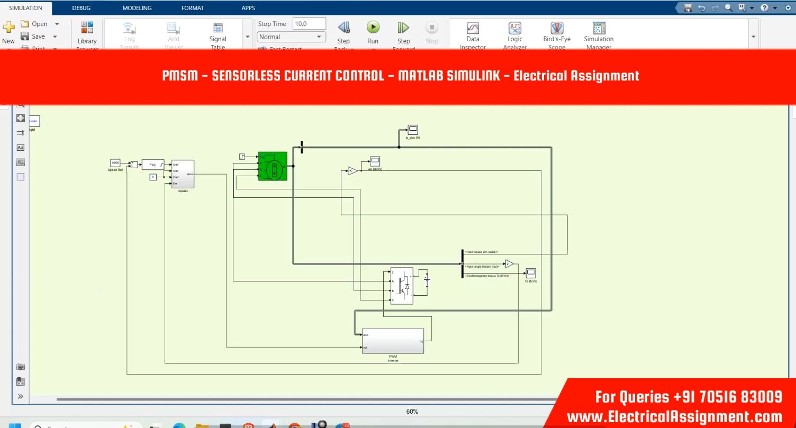
Task: Click the Stop Time input field
Action: pyautogui.click(x=309, y=24)
